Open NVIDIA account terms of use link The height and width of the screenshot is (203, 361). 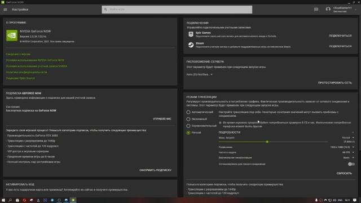coord(37,66)
